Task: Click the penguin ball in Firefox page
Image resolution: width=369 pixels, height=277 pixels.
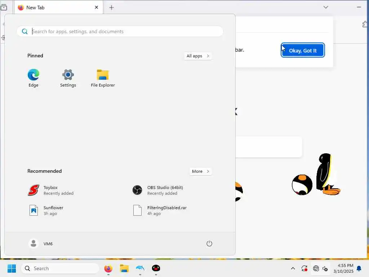Action: [x=302, y=185]
